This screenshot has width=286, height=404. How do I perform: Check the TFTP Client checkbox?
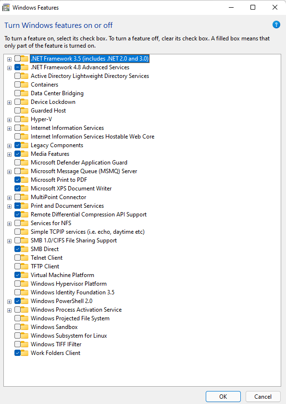pos(17,266)
